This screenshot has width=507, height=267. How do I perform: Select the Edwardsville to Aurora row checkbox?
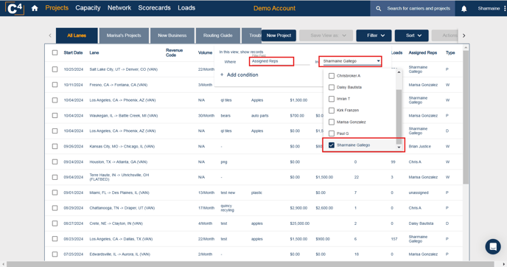(55, 254)
